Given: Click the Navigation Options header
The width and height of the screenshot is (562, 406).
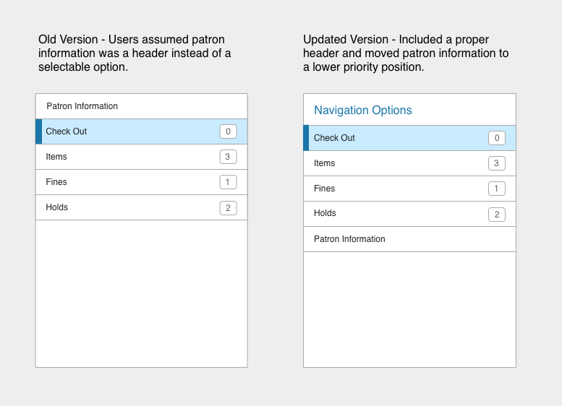Looking at the screenshot, I should click(362, 111).
